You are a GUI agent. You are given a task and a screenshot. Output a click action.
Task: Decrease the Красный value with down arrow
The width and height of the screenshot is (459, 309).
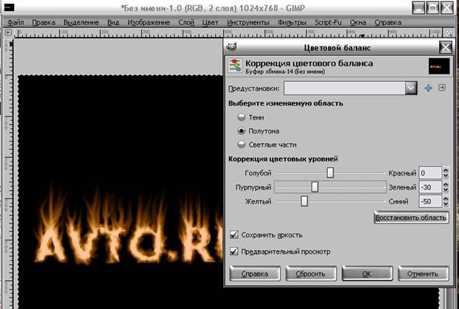(x=446, y=176)
